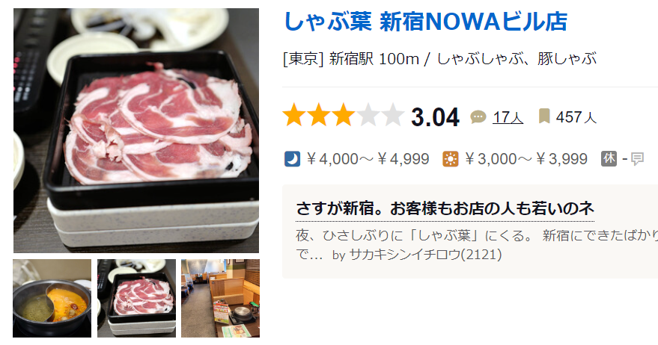
Task: Open review titled さすが新宿。お客様もお店の人も若いのネ
Action: pos(445,208)
